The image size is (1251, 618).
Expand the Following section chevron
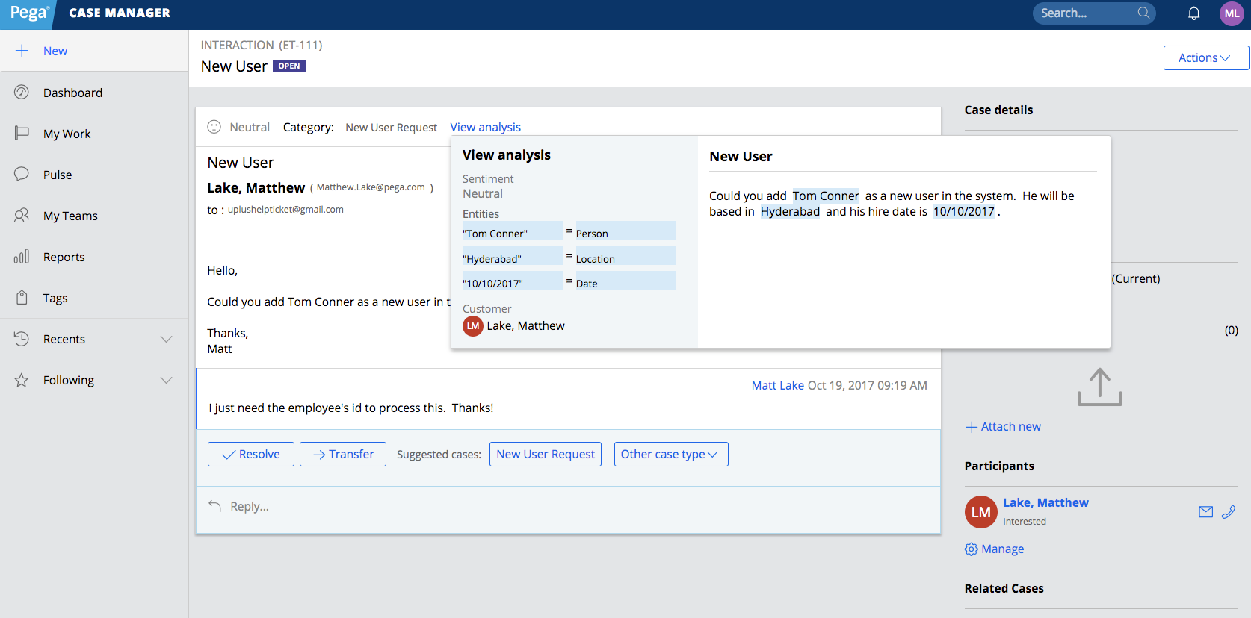[x=167, y=380]
